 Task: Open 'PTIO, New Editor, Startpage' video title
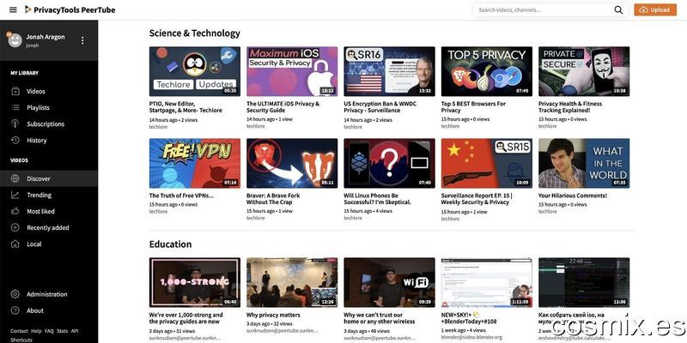(x=185, y=107)
